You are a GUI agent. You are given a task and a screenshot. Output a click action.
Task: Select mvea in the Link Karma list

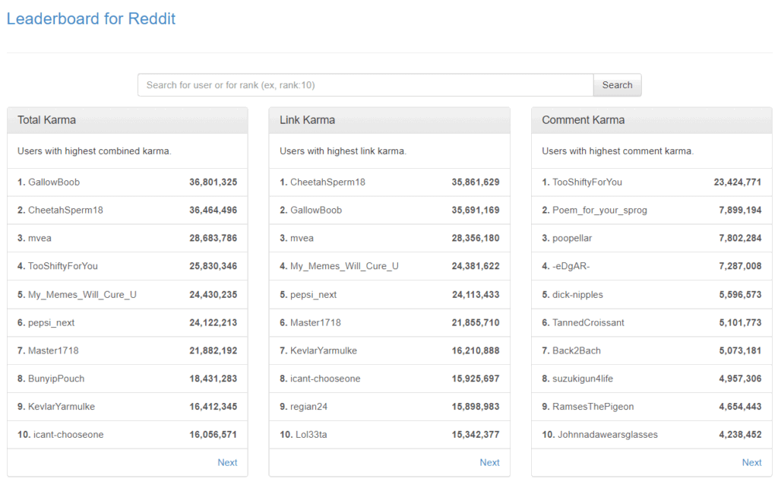302,238
